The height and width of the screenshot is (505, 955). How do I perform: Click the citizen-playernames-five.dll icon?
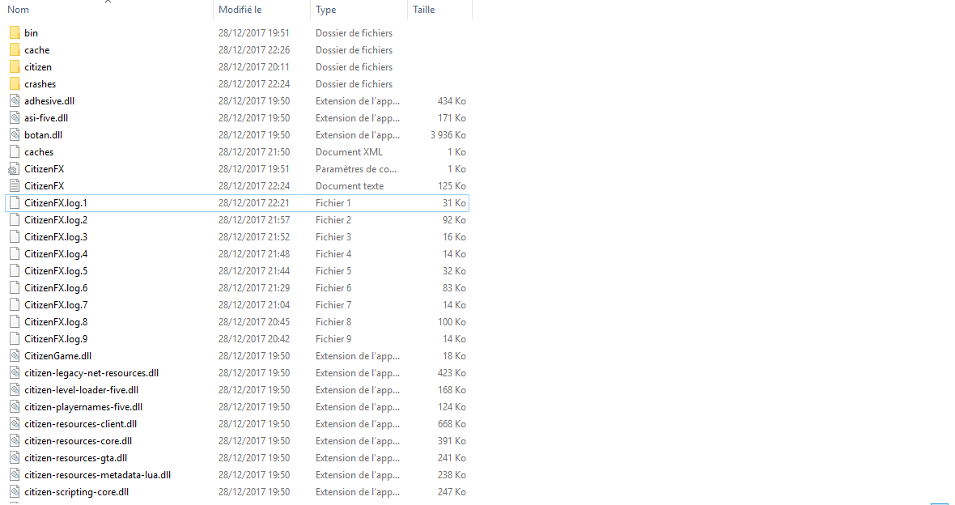(15, 407)
